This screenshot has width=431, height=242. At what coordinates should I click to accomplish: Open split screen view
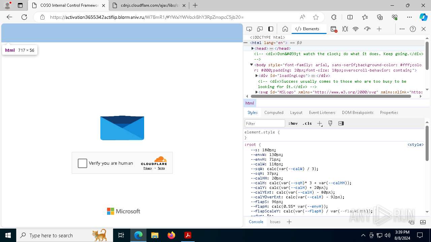click(x=350, y=17)
